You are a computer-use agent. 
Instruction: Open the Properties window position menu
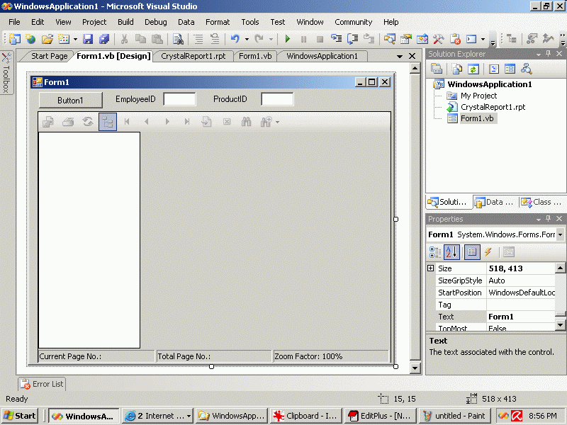coord(539,219)
